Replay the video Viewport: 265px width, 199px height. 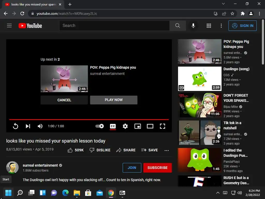coord(15,126)
